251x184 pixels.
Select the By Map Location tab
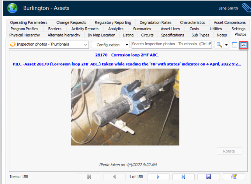pyautogui.click(x=102, y=35)
